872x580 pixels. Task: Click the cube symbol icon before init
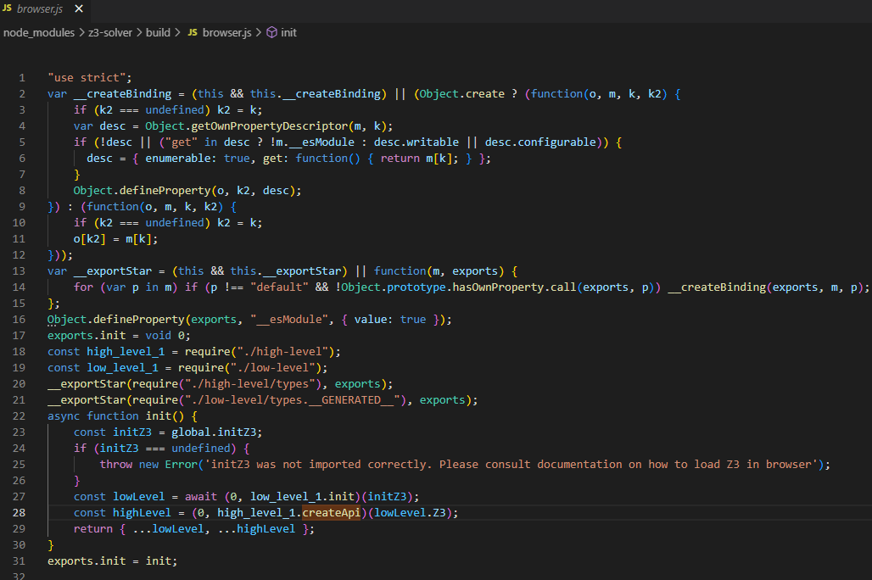[272, 33]
